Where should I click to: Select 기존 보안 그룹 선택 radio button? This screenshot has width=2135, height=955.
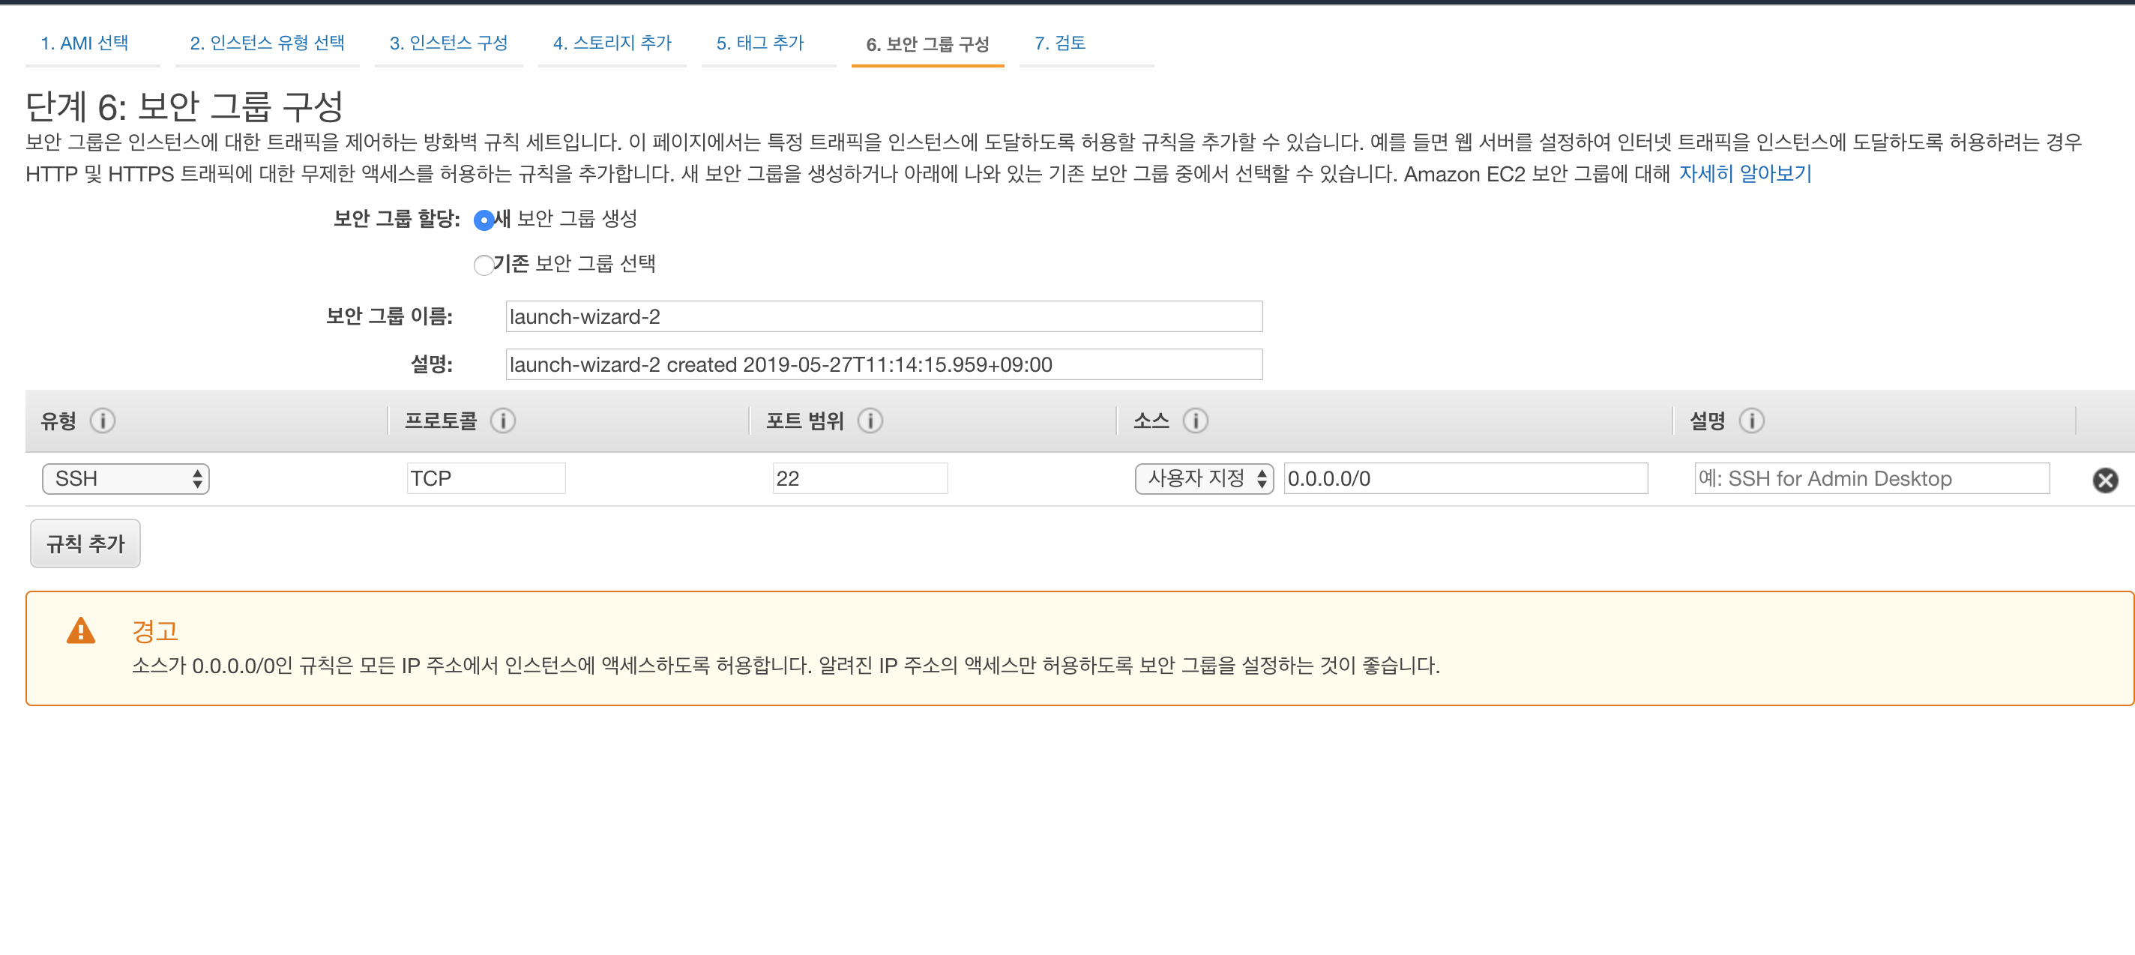click(x=484, y=265)
